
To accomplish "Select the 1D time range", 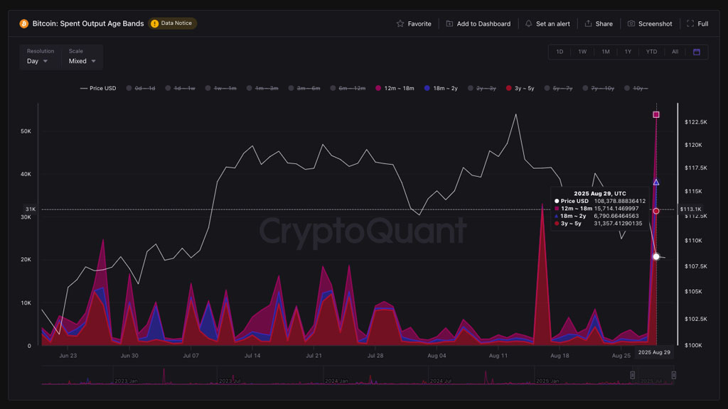I will click(x=560, y=52).
